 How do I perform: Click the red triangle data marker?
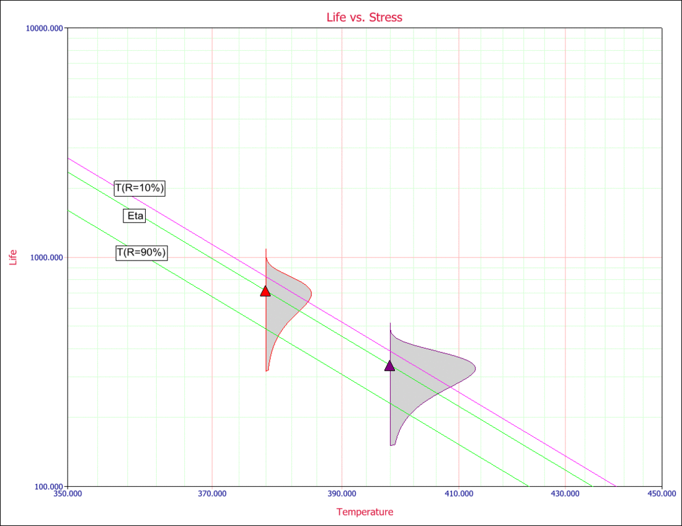tap(265, 291)
